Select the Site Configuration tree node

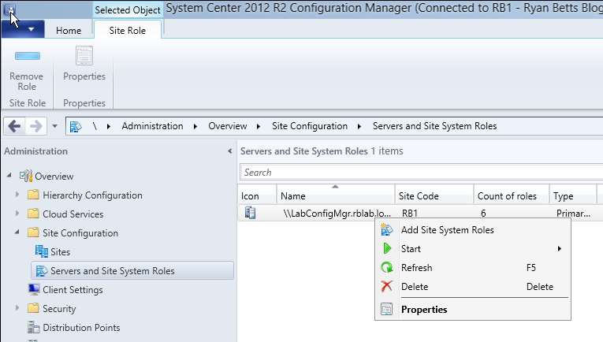click(x=80, y=233)
